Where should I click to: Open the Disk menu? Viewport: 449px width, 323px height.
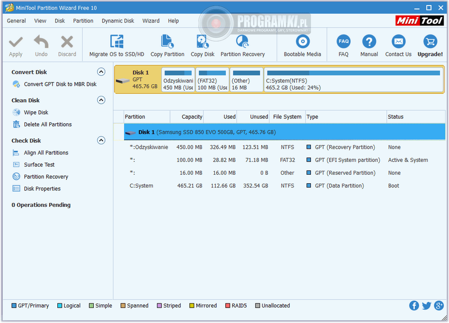click(60, 21)
